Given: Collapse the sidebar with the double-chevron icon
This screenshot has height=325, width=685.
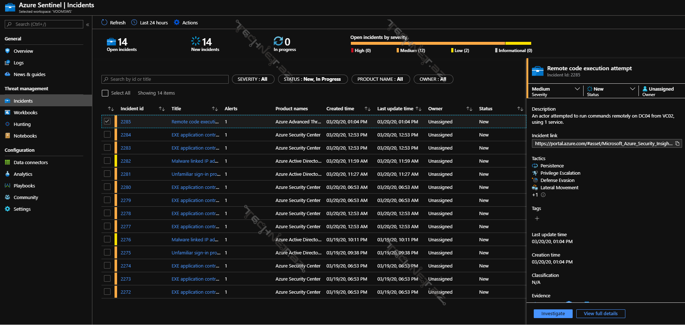Looking at the screenshot, I should (x=88, y=24).
